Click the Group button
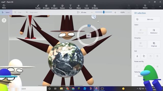This screenshot has width=163, height=91. 141,44
